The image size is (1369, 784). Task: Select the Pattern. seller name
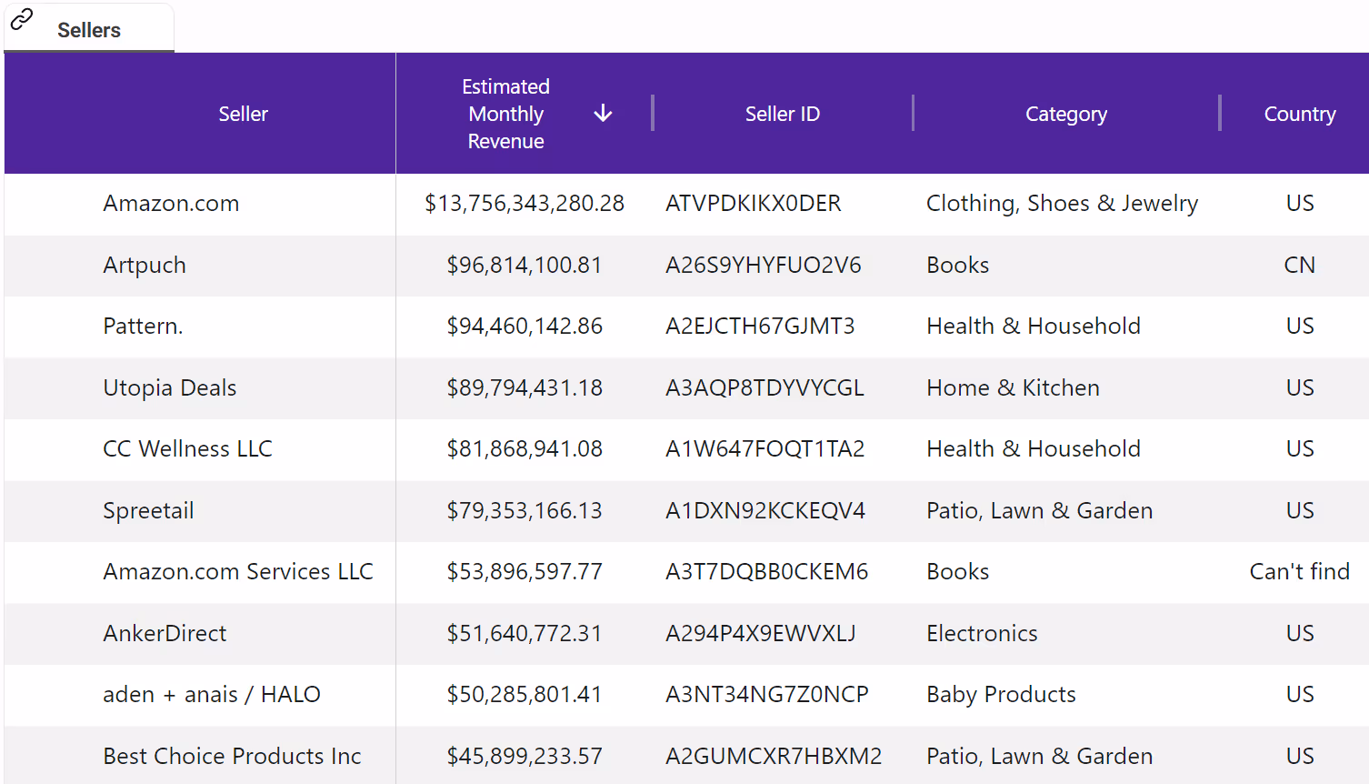pos(143,326)
